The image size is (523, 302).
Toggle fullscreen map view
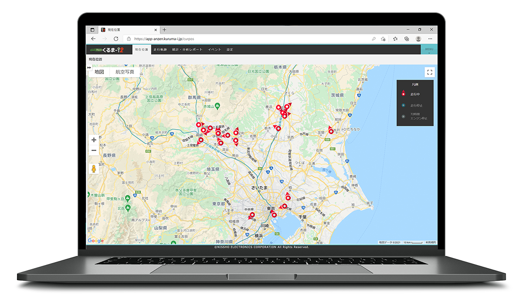coord(430,73)
